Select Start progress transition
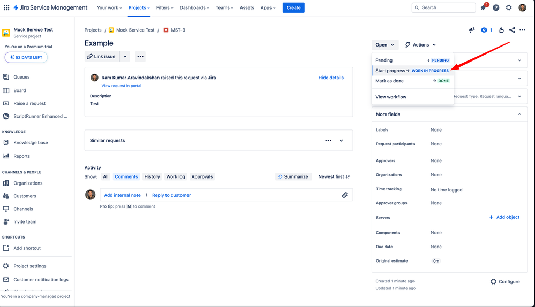This screenshot has width=535, height=307. point(412,71)
